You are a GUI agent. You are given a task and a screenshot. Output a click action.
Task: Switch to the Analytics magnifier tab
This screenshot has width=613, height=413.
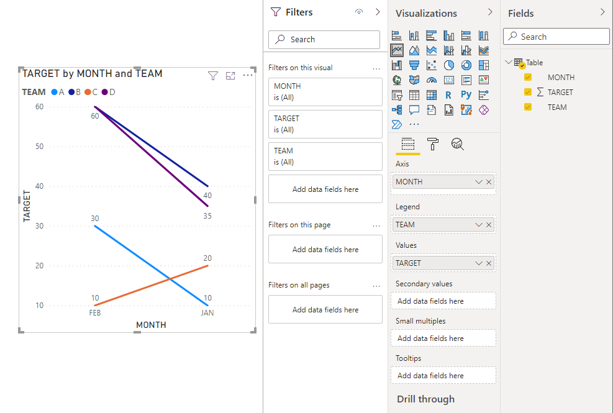pyautogui.click(x=457, y=144)
